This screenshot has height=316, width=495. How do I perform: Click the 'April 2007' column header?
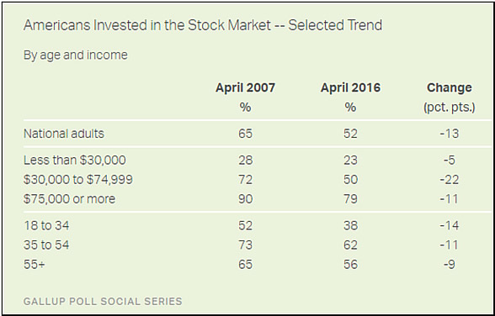245,87
